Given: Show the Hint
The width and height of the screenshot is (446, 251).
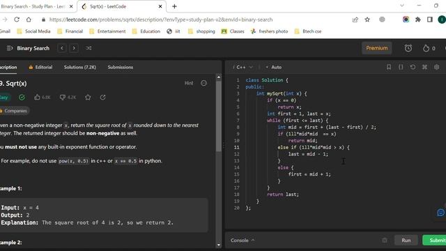Looking at the screenshot, I should pos(189,83).
